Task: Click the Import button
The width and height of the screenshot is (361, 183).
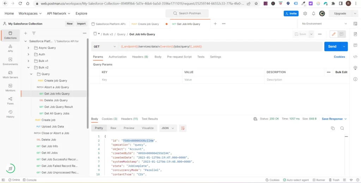Action: coord(81,24)
